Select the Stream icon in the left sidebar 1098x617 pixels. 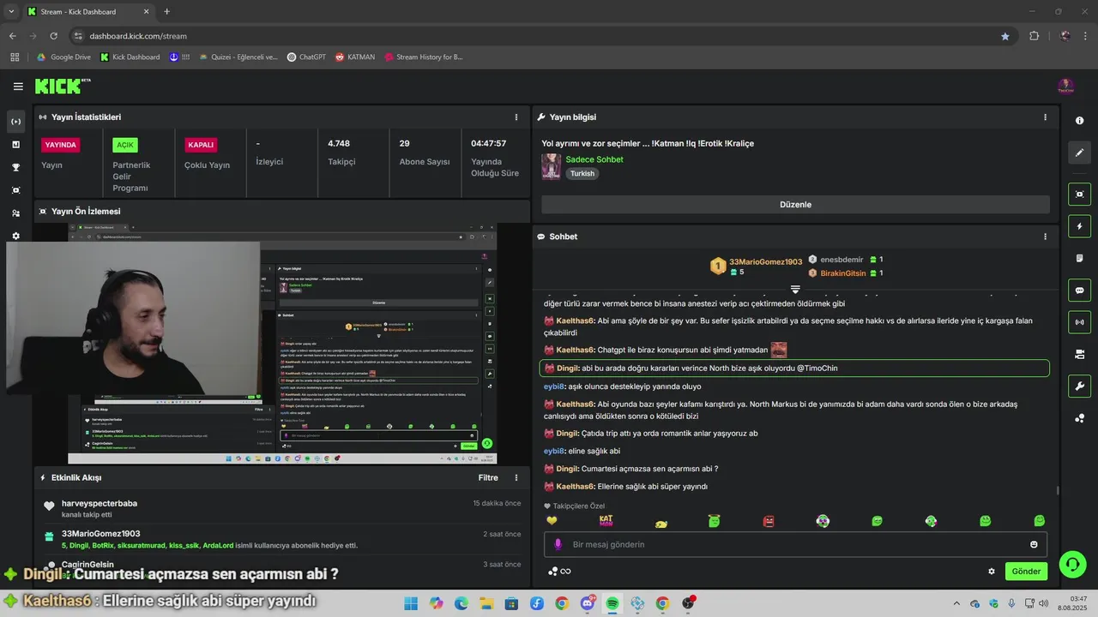[x=16, y=122]
